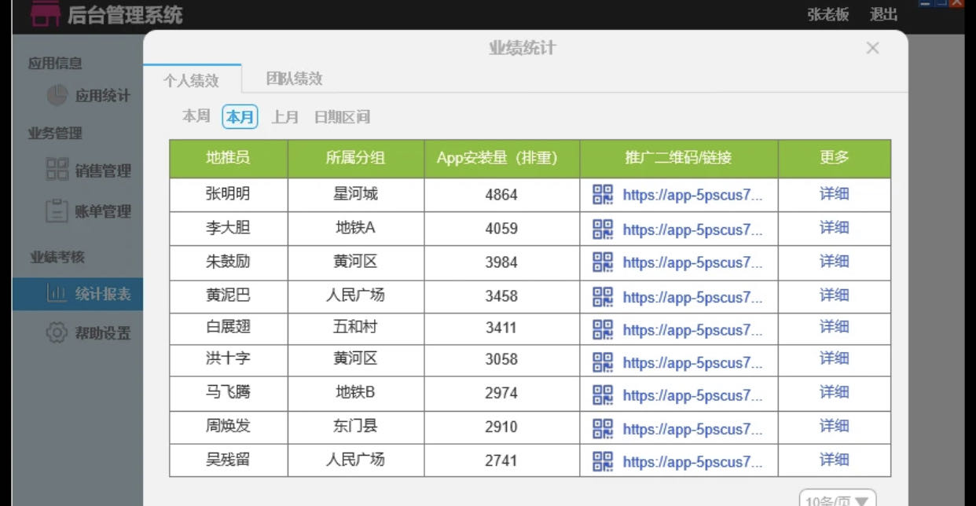The height and width of the screenshot is (506, 976).
Task: Open QR code icon in 周焕发 row
Action: (x=603, y=429)
